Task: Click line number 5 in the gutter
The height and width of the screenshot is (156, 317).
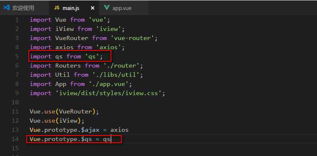Action: 17,56
